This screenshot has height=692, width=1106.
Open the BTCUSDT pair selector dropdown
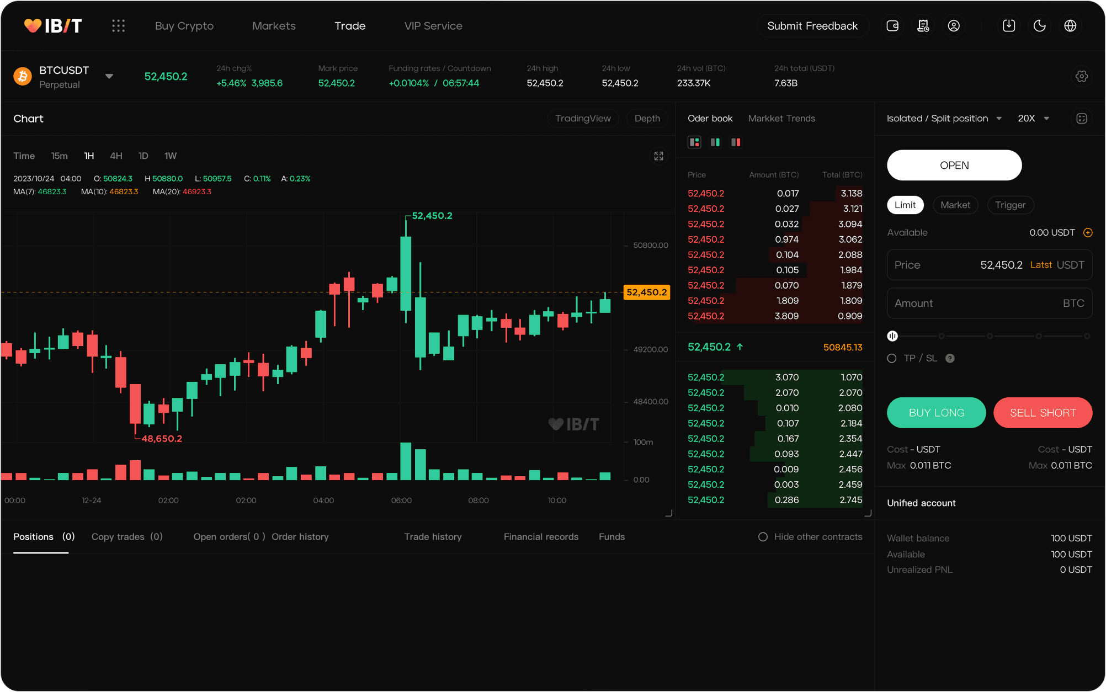[x=109, y=77]
